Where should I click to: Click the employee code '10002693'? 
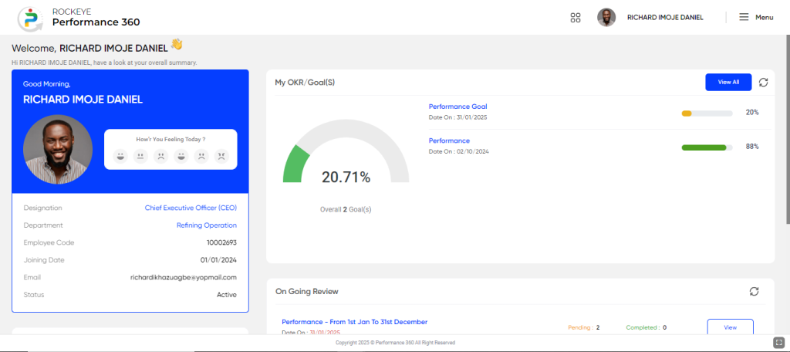coord(221,242)
